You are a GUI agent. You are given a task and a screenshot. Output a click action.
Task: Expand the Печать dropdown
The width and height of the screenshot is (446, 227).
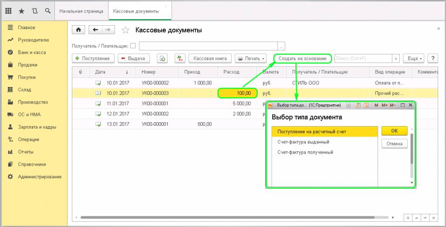point(250,59)
